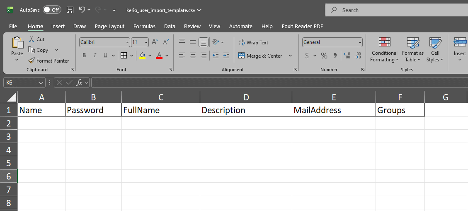
Task: Click the Format Painter brush icon
Action: 32,61
